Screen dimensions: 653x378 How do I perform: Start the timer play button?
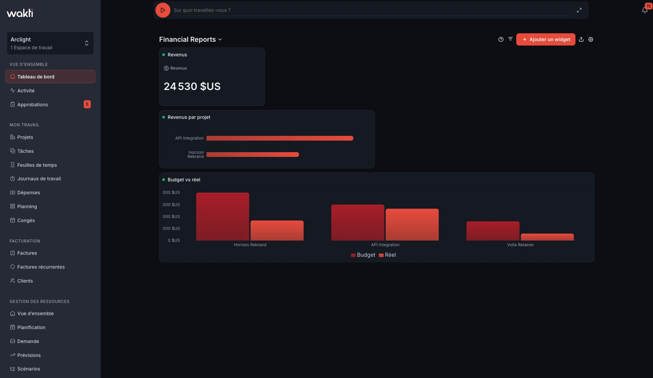click(x=163, y=10)
